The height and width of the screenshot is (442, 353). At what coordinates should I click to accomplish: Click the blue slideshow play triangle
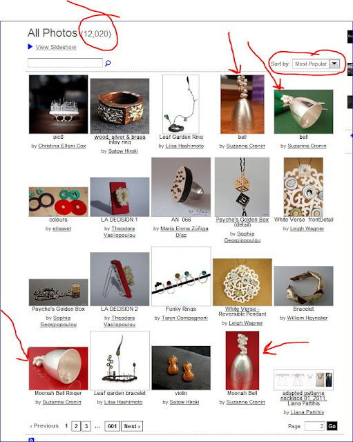pyautogui.click(x=30, y=47)
